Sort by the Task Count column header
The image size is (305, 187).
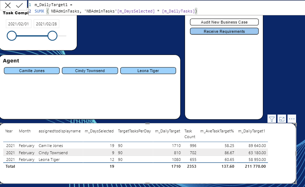(x=190, y=134)
